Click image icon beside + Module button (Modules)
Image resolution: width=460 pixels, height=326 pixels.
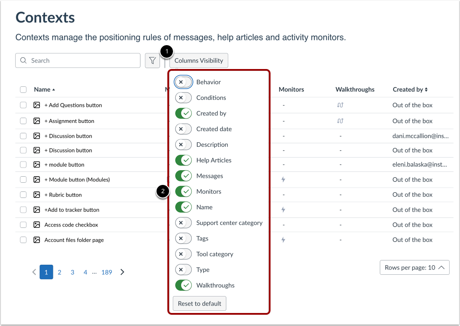tap(37, 180)
